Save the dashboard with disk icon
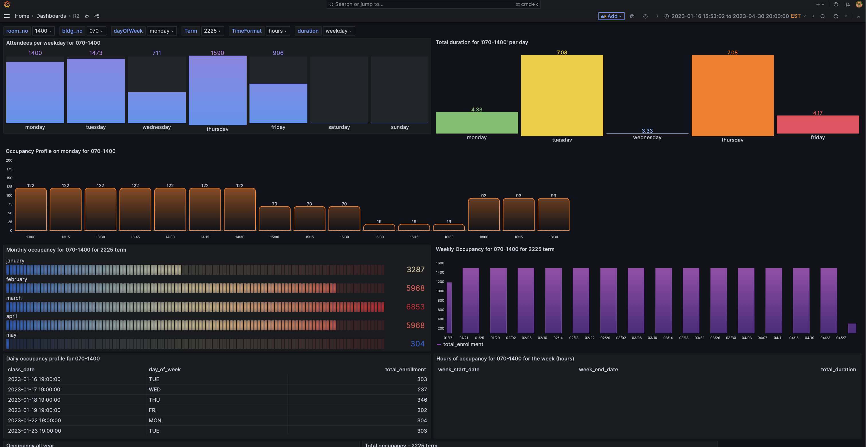 (632, 16)
